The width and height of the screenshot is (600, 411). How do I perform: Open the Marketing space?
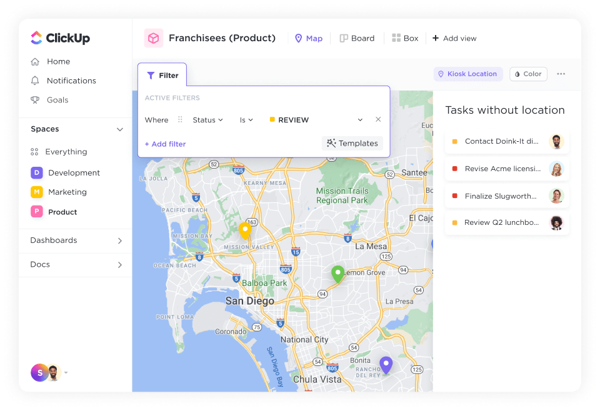coord(67,192)
